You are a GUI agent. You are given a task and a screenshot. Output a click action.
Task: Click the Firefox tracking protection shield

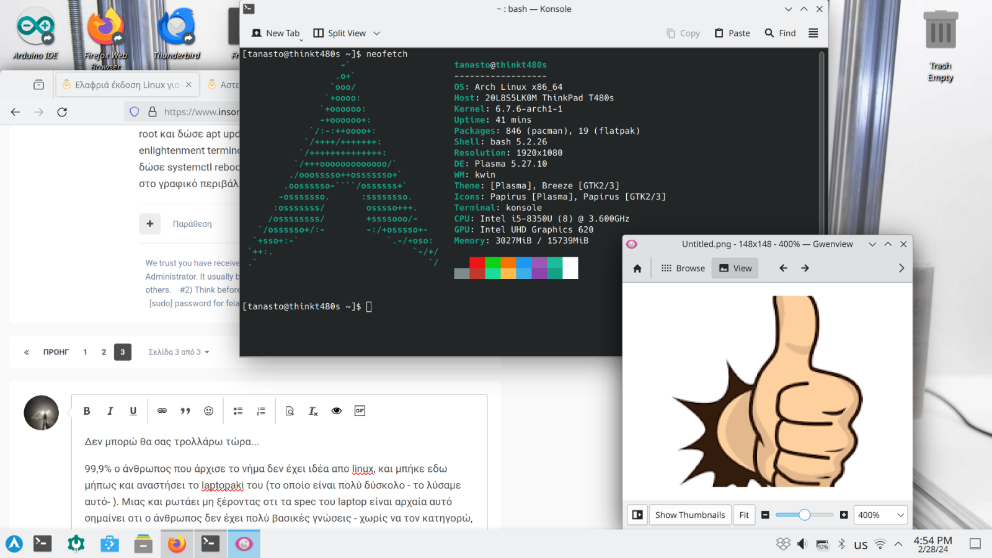click(x=135, y=112)
